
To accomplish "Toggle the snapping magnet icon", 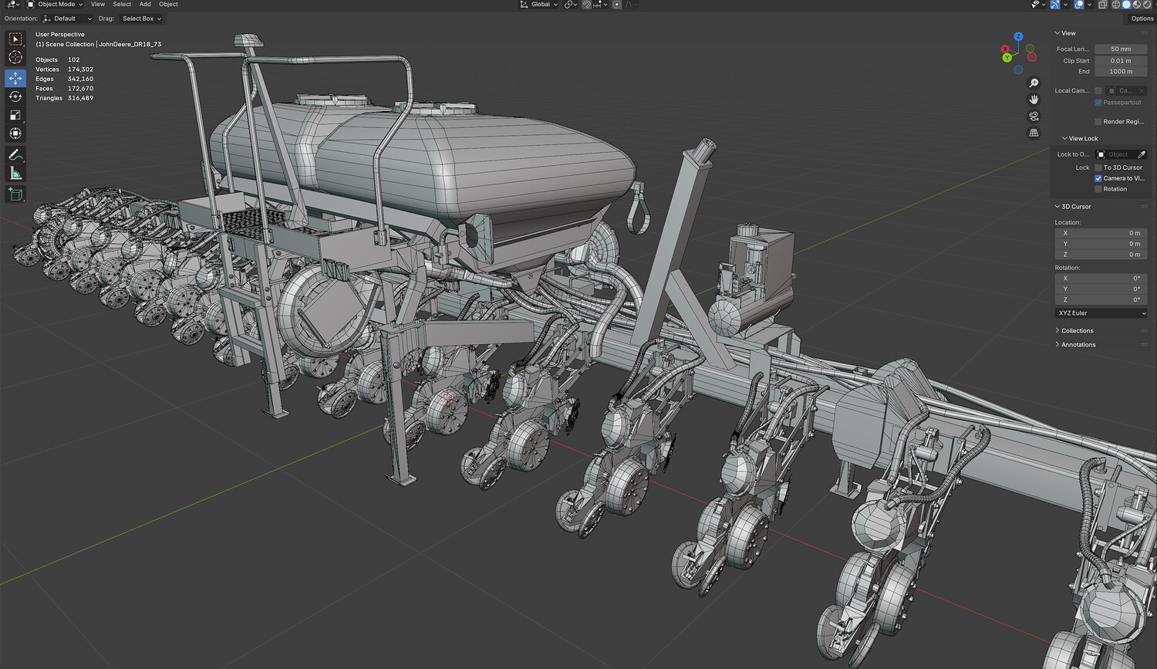I will point(587,5).
